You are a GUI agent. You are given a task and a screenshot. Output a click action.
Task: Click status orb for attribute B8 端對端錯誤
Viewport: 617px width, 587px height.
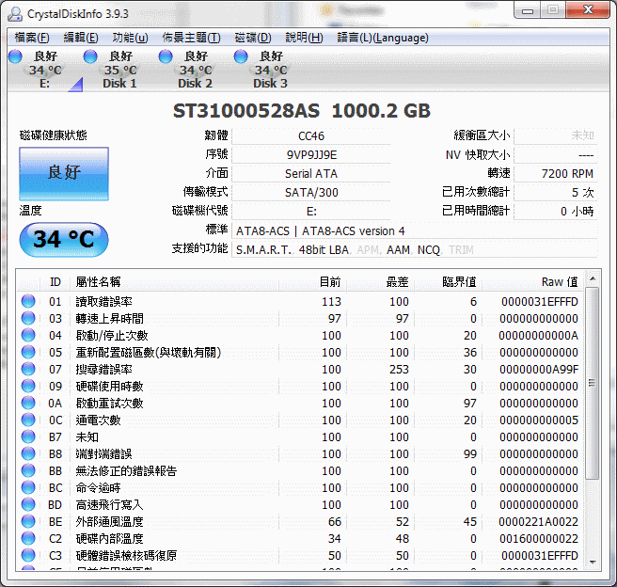(28, 453)
